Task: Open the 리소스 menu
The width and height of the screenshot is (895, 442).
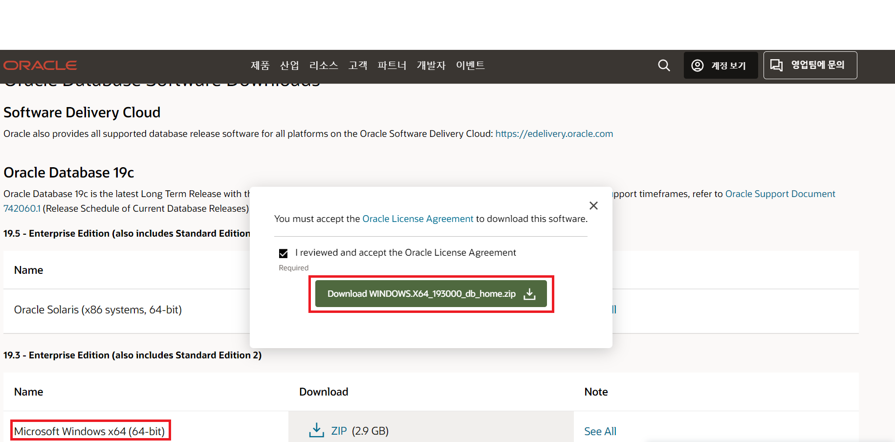Action: click(x=324, y=66)
